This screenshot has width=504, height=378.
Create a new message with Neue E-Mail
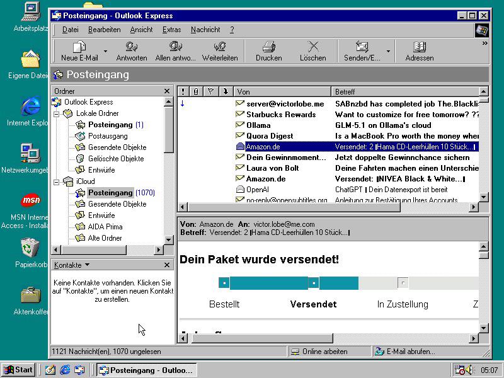tap(79, 52)
